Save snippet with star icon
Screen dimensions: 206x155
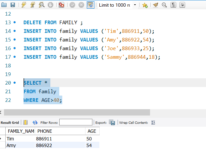click(145, 5)
